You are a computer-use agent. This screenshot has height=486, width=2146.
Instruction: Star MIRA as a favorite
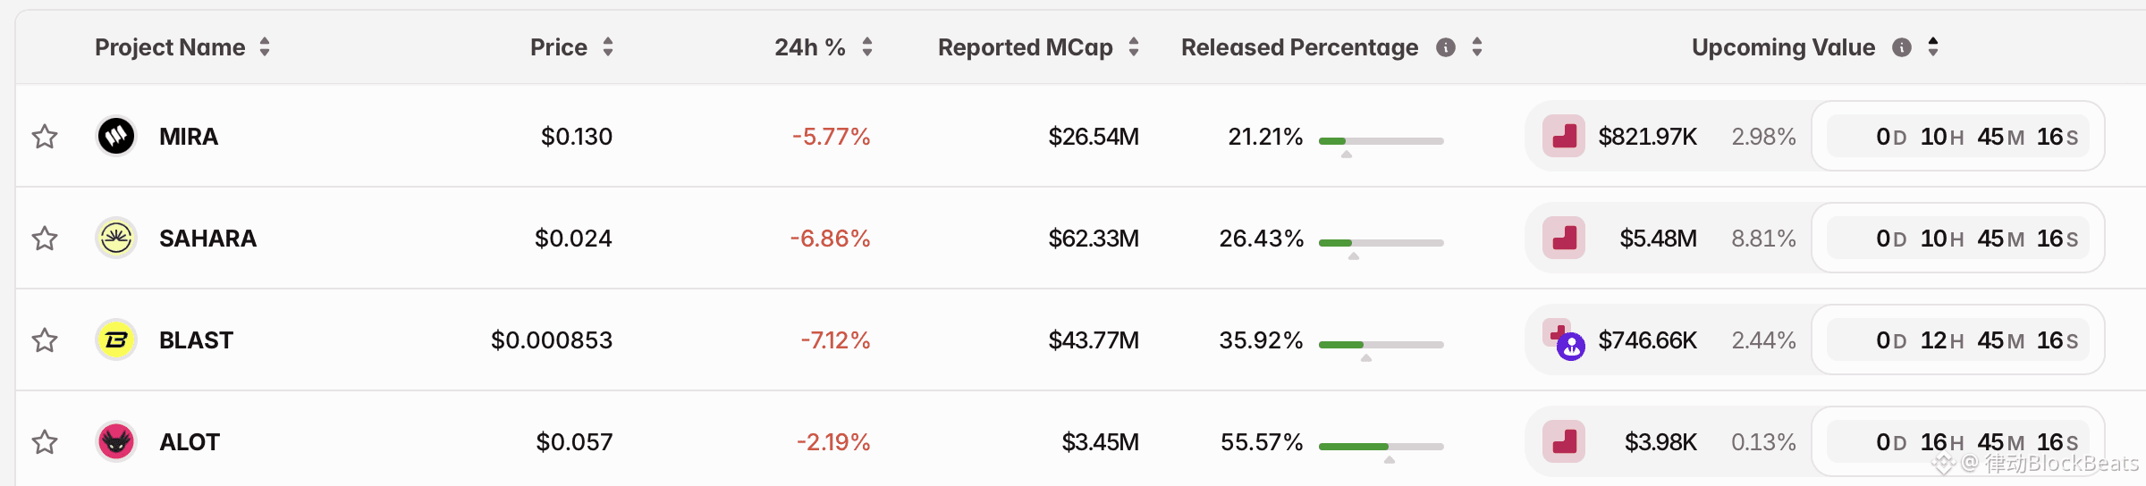[x=45, y=137]
